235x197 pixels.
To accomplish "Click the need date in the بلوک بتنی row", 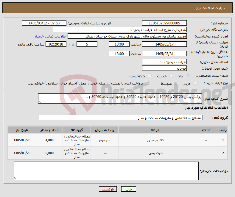I will (x=22, y=153).
